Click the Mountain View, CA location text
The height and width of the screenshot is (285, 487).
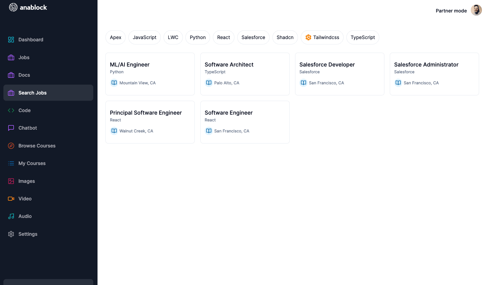(137, 83)
